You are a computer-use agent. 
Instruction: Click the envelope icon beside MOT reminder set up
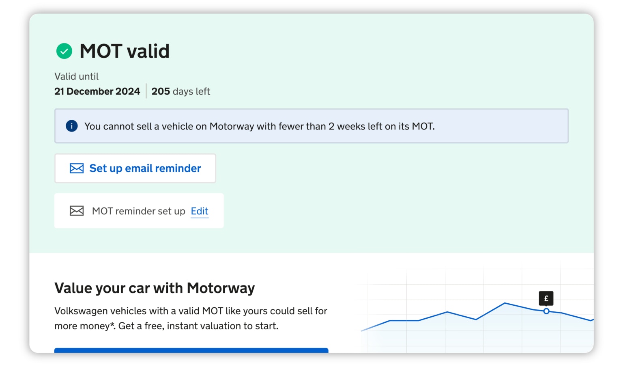tap(76, 211)
